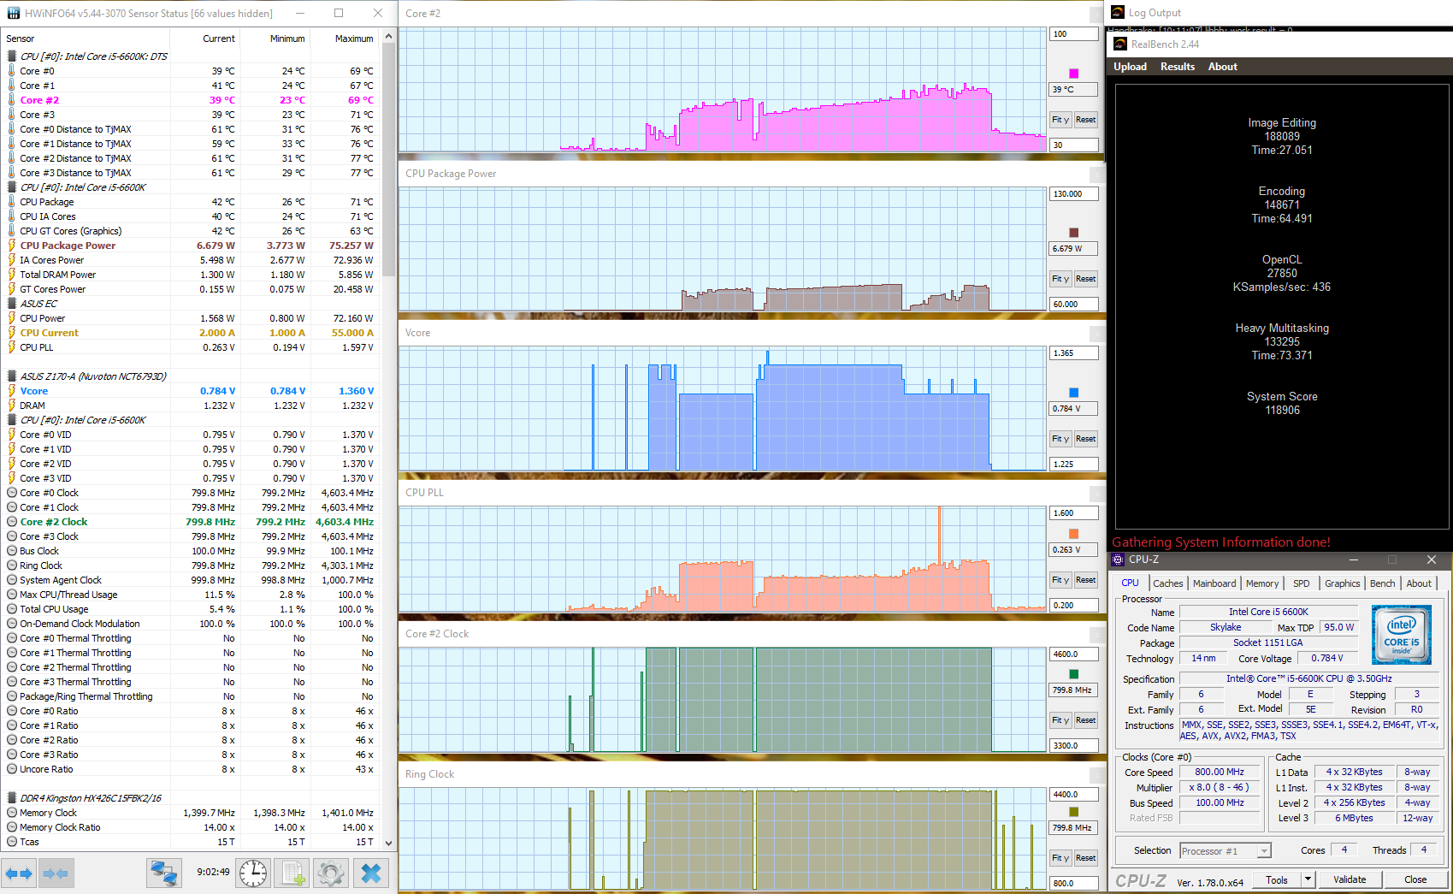Select the ASUS Z170-A (Nuvoton NCT6793D) group row
Screen dimensions: 1453x894
click(x=190, y=376)
